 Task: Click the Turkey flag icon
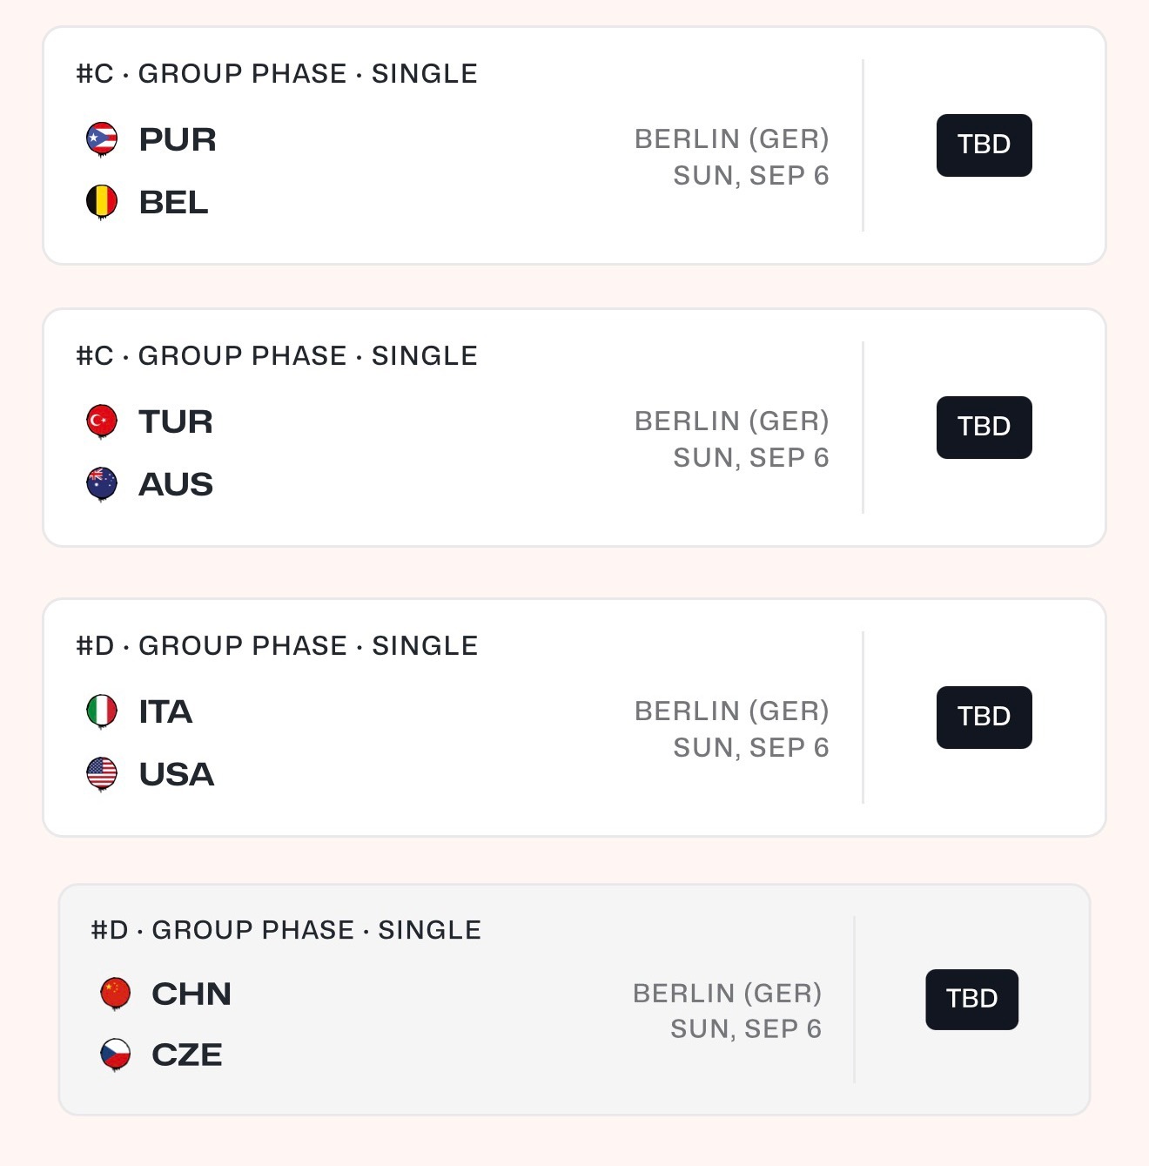[x=102, y=421]
